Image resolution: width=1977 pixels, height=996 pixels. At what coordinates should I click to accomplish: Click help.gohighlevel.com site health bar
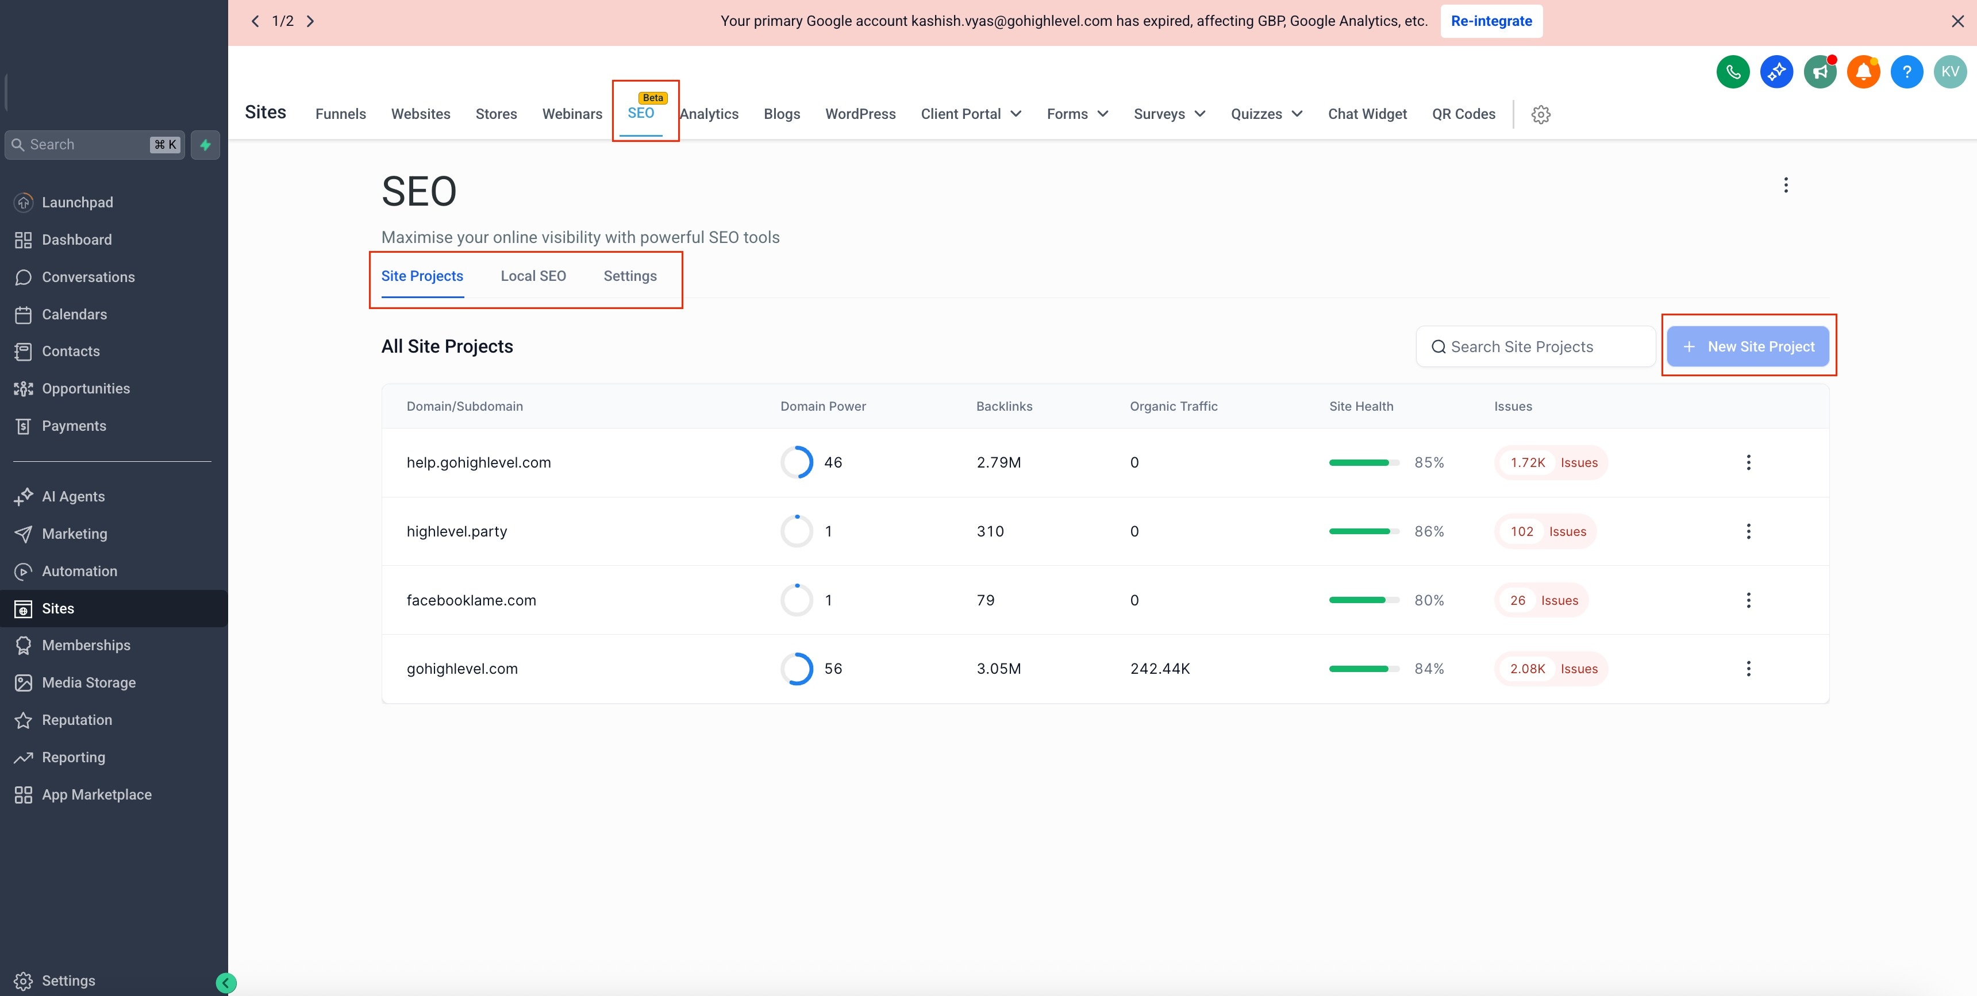(1364, 463)
